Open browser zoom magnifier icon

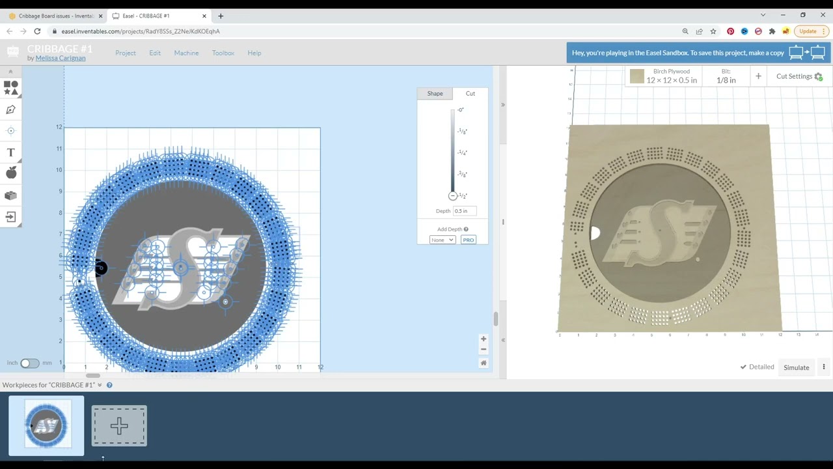tap(685, 31)
